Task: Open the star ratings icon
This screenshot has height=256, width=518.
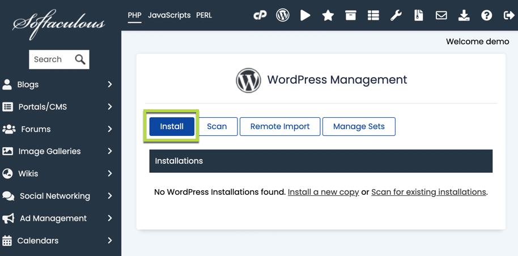Action: (328, 15)
